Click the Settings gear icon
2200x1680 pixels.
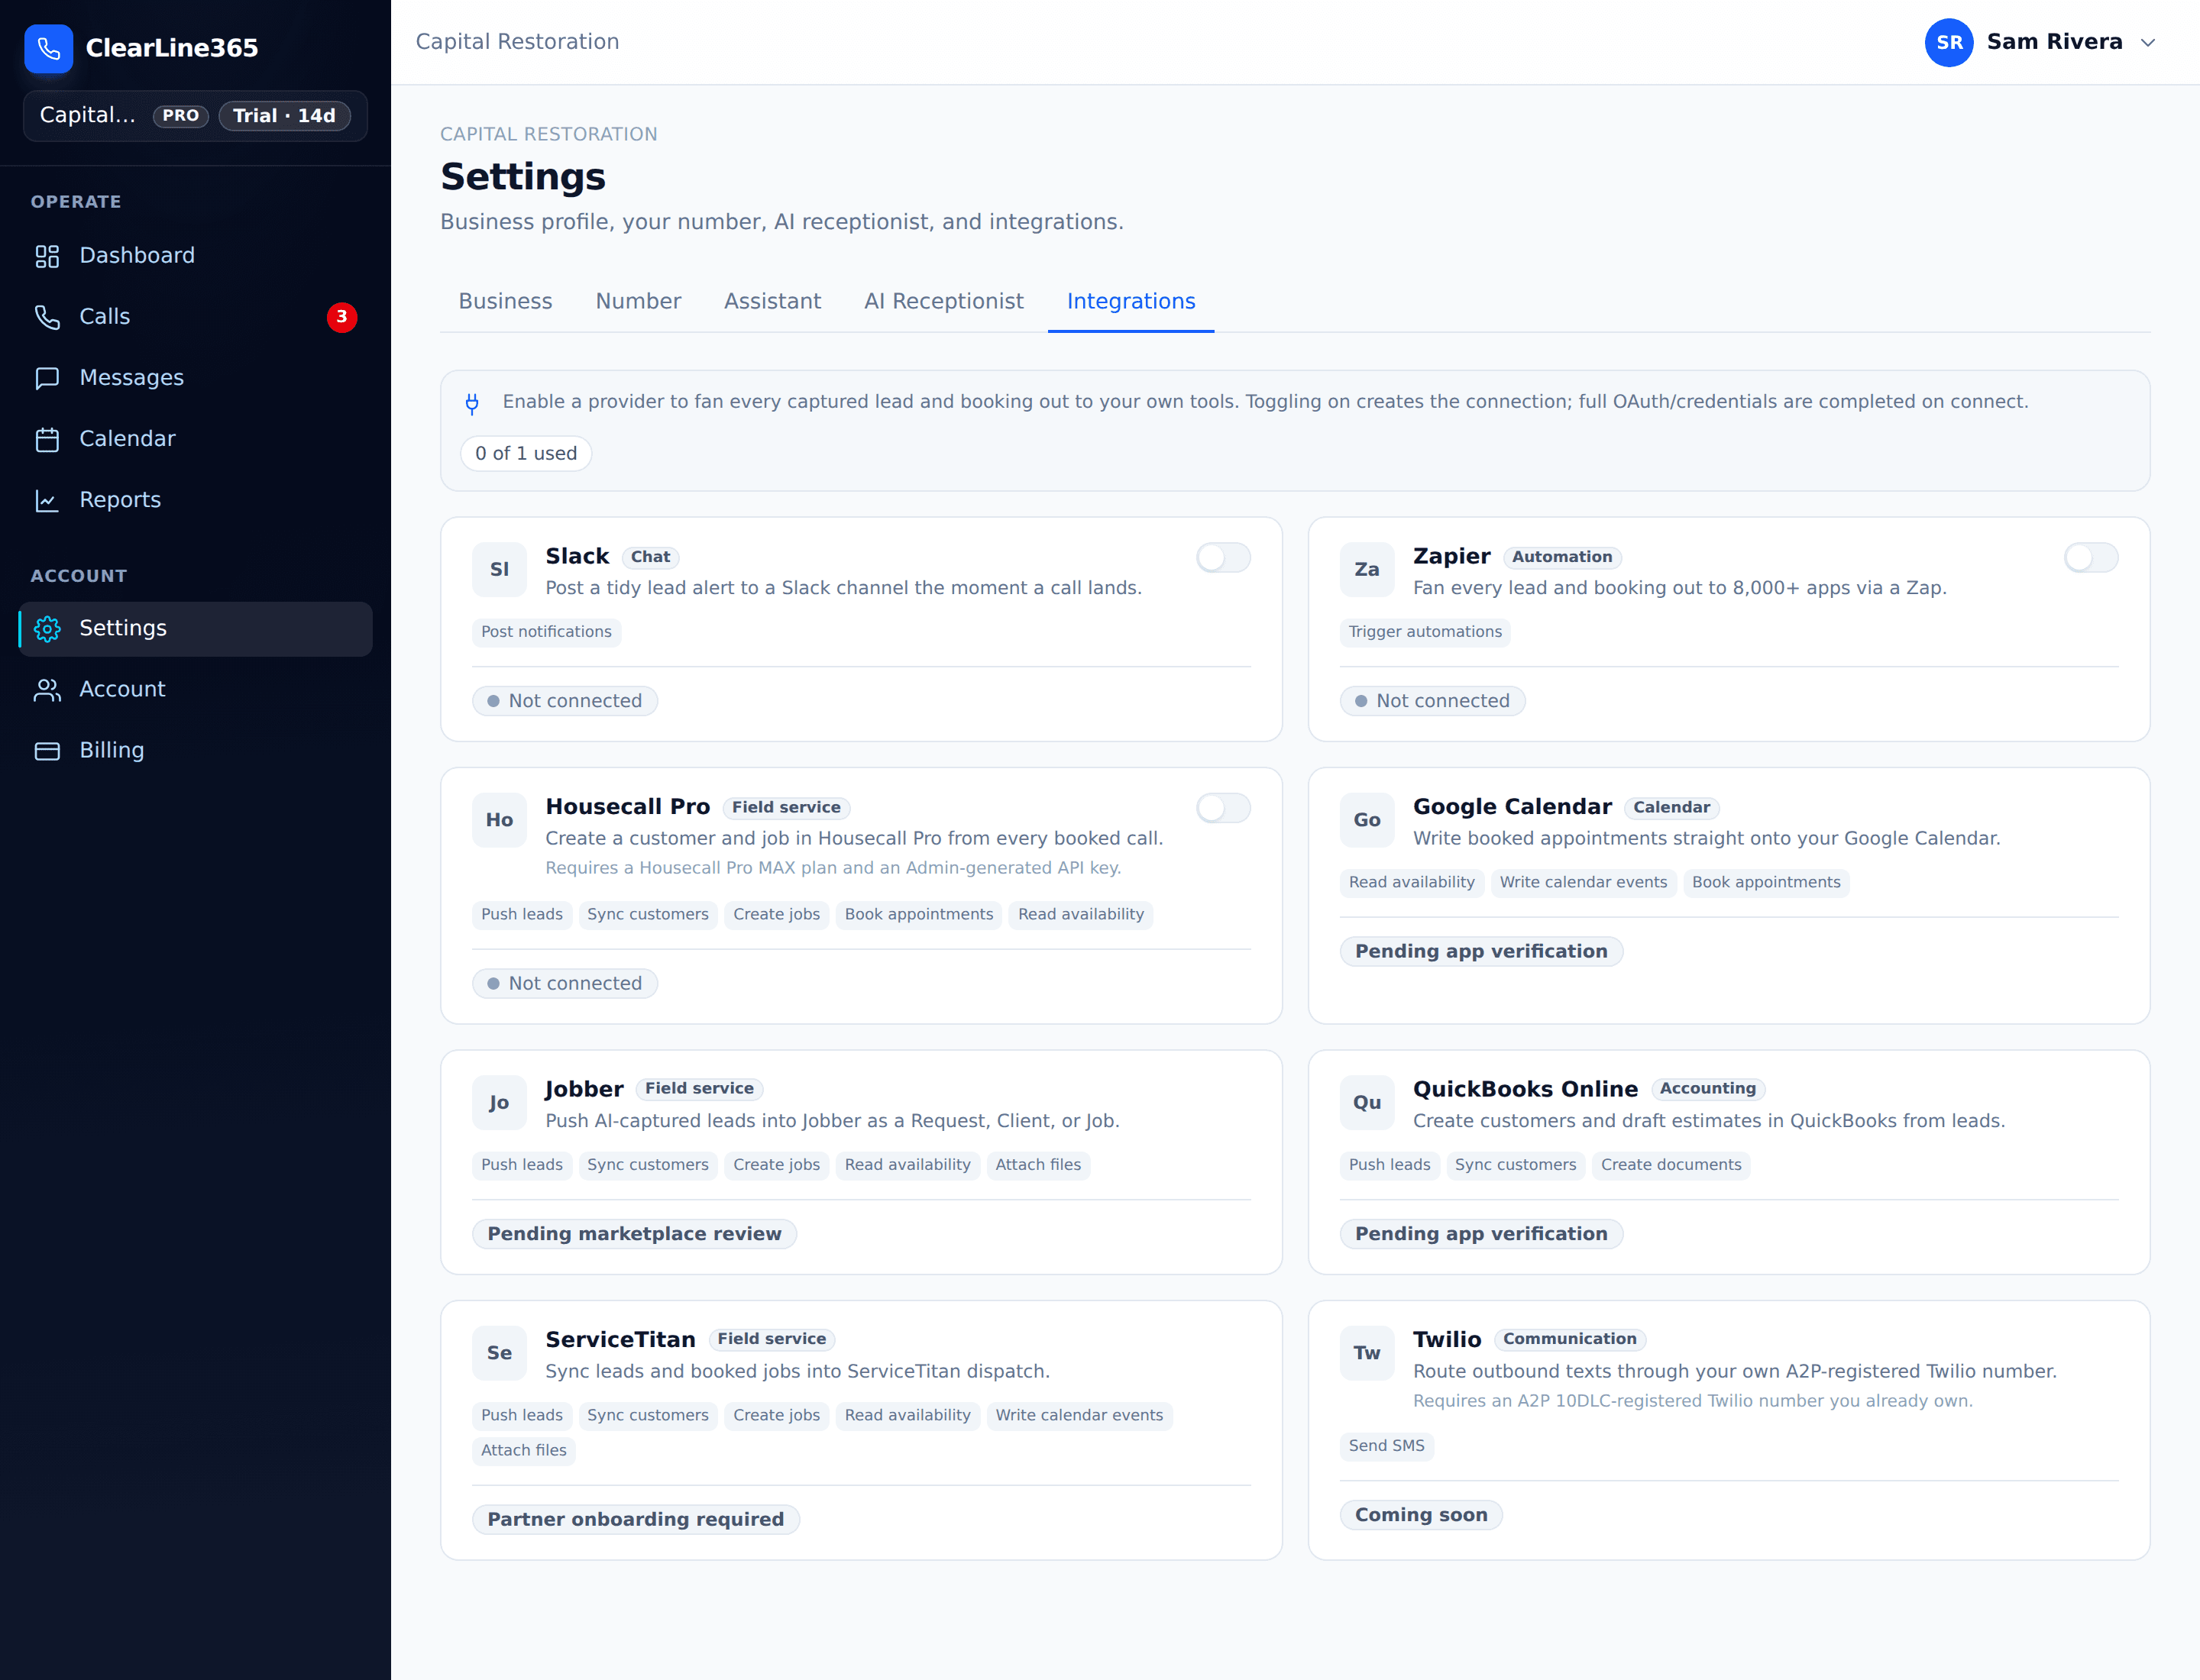(x=47, y=628)
